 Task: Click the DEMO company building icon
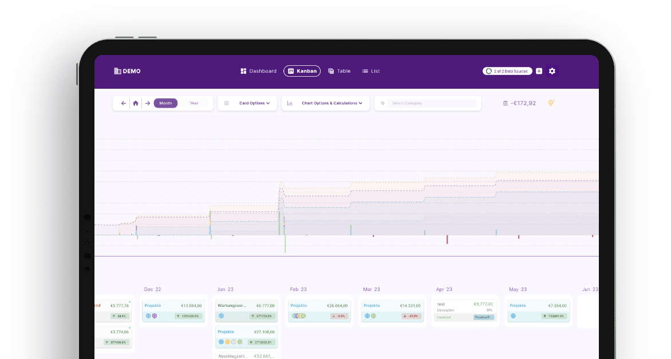[x=117, y=71]
